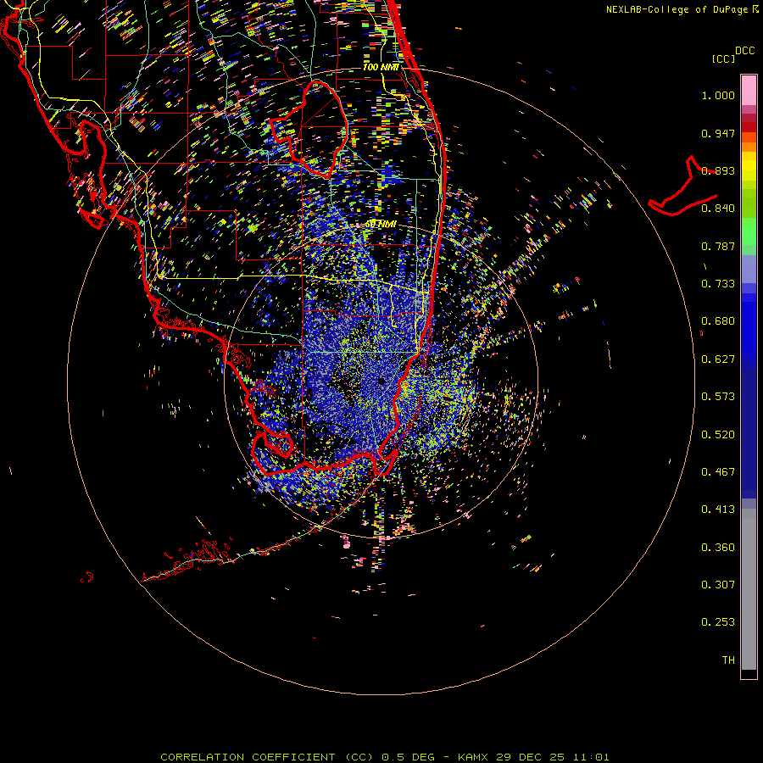Click the gray lower segment of the color bar
Screen dimensions: 763x763
coord(749,589)
